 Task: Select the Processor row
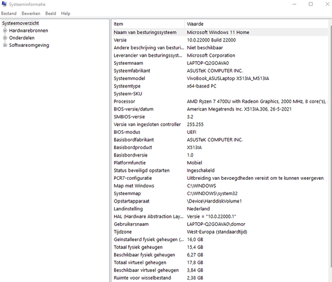(124, 101)
